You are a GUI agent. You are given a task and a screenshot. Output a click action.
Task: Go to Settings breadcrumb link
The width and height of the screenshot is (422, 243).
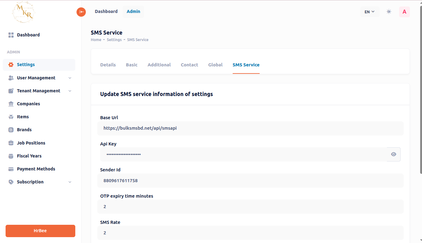click(114, 40)
